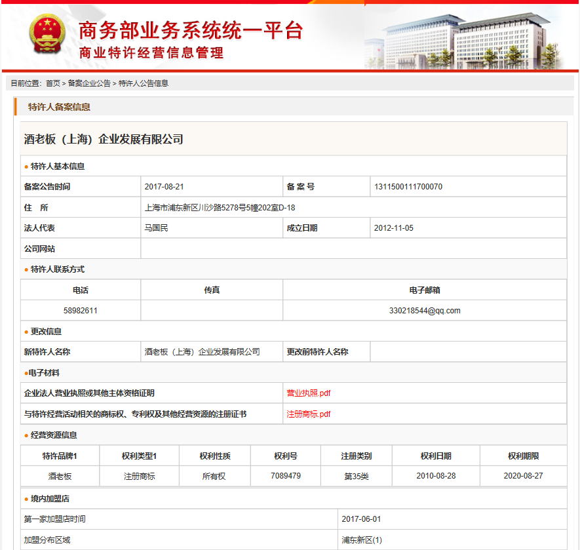This screenshot has height=550, width=580.
Task: Open the 注册商标.pdf file link
Action: [x=308, y=414]
